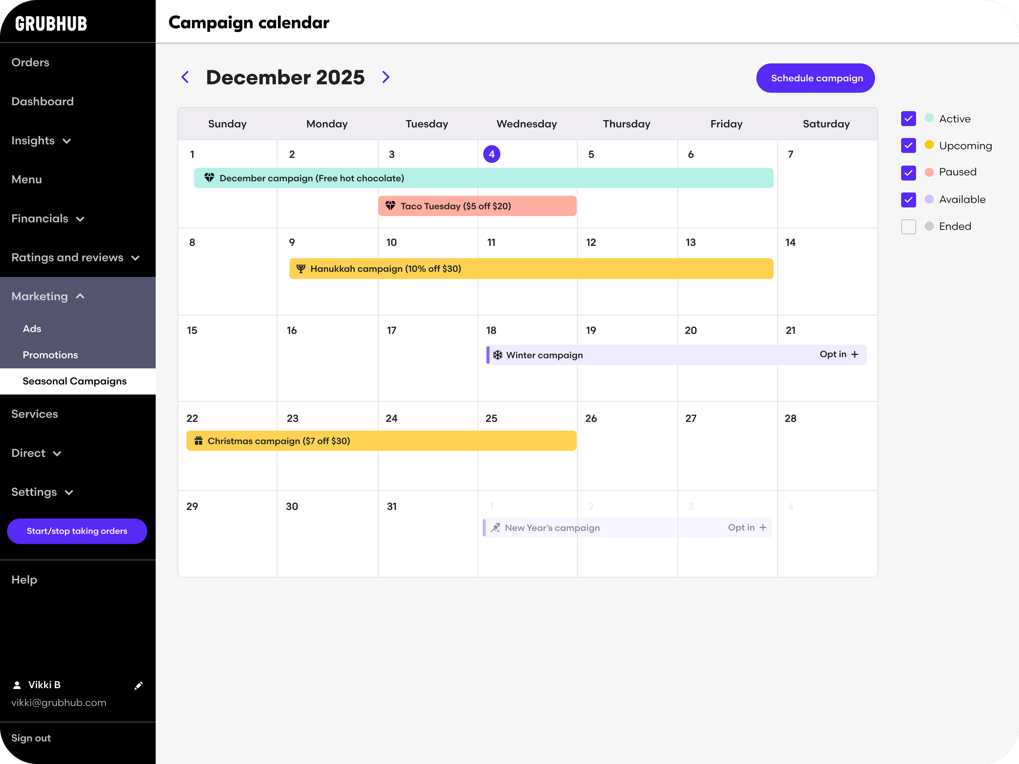Expand the Insights menu chevron
This screenshot has width=1019, height=764.
[67, 141]
